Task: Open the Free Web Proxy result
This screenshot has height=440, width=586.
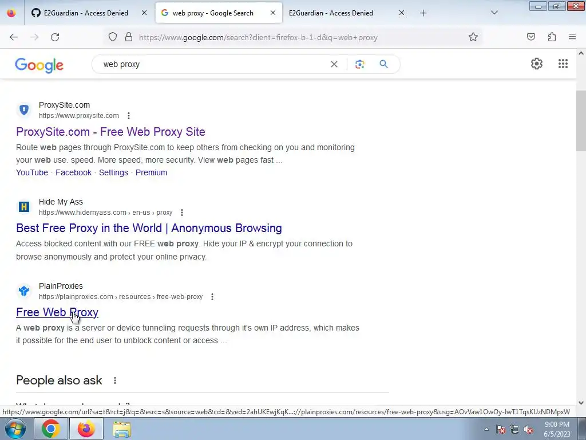Action: coord(57,312)
